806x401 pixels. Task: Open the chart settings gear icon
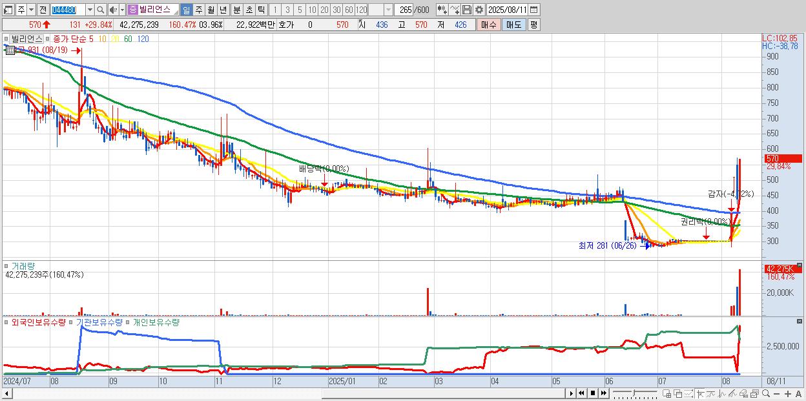[x=479, y=10]
